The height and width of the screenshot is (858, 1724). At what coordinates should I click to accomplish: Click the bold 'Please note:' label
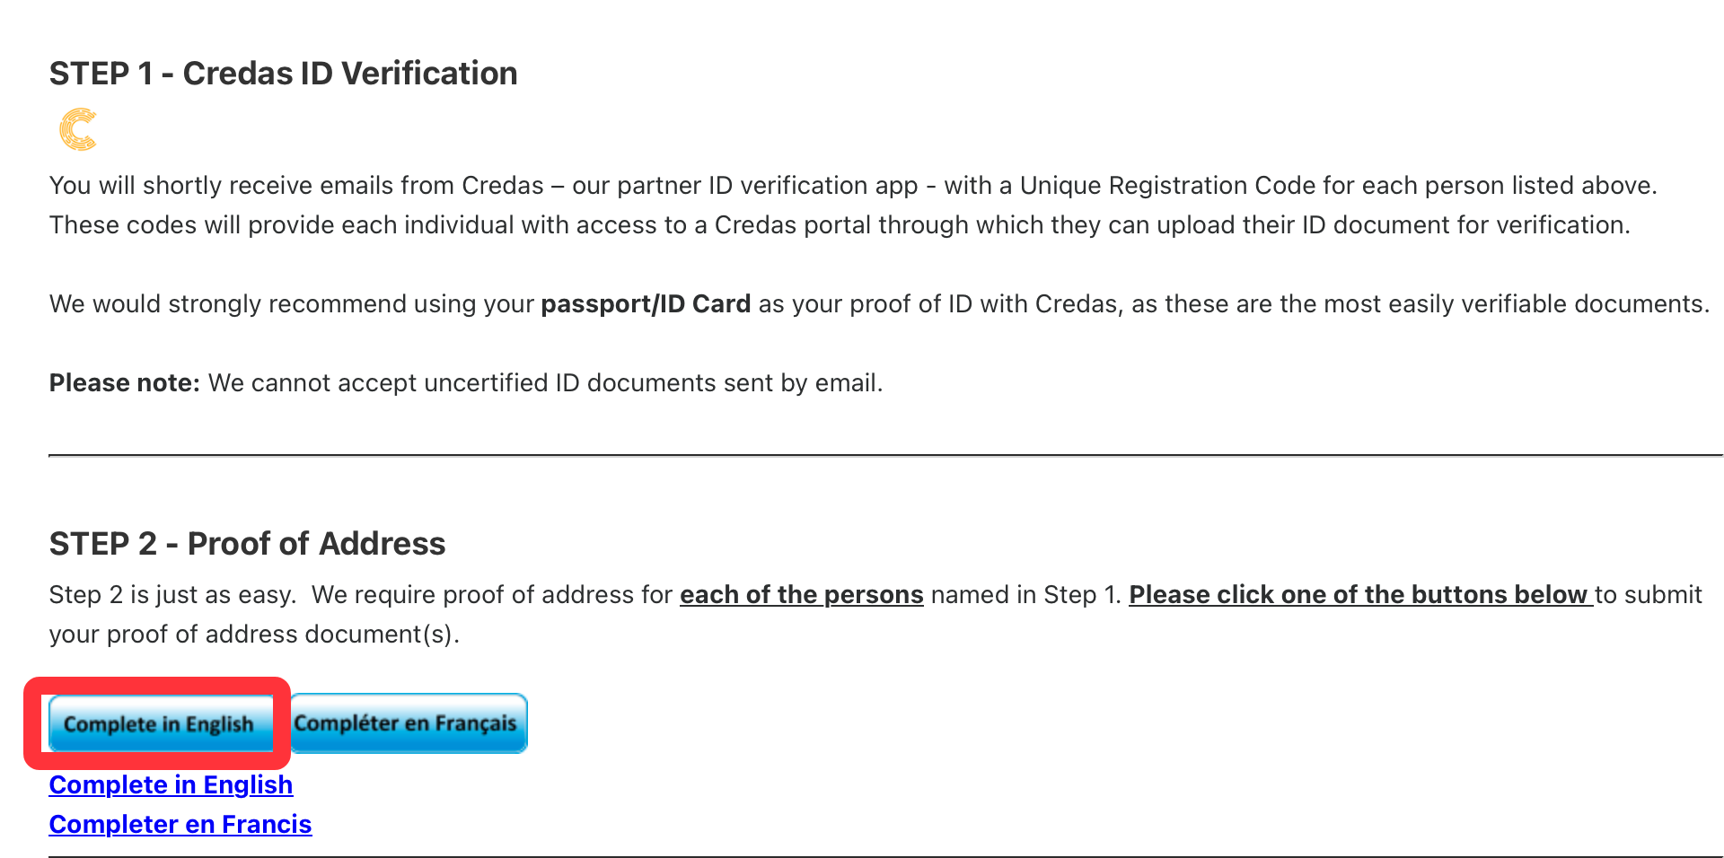[x=125, y=383]
